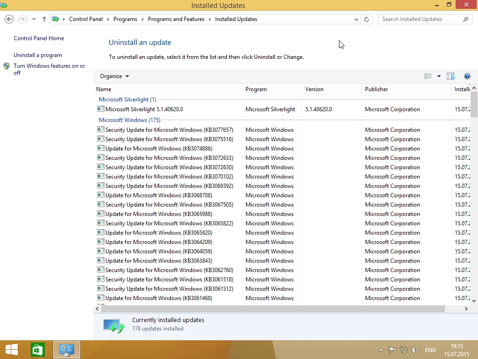Screen dimensions: 478x359
Task: Refresh the Installed Updates list
Action: coord(366,19)
